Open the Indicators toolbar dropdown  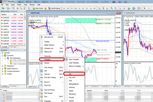coord(129,8)
